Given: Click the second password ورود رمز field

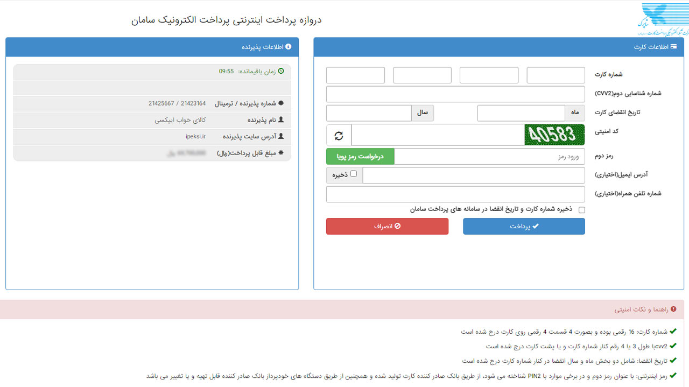Looking at the screenshot, I should coord(490,157).
